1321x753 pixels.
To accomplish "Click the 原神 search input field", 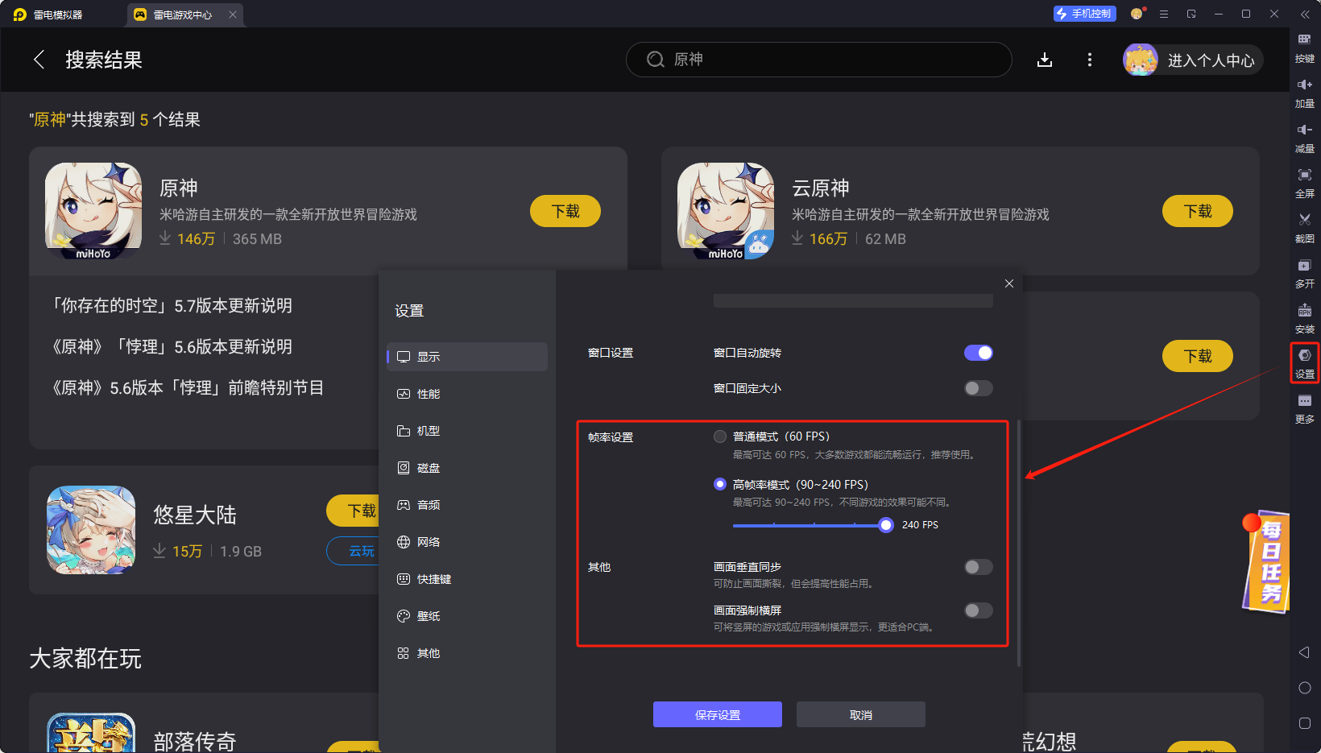I will pos(818,60).
